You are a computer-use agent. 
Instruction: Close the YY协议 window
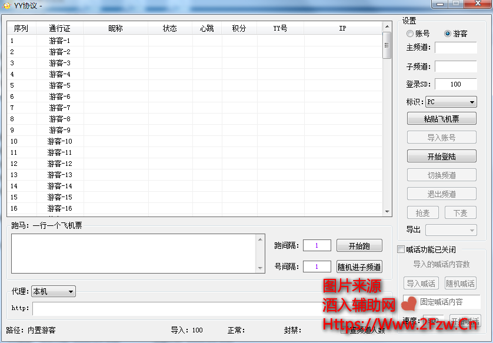click(478, 4)
